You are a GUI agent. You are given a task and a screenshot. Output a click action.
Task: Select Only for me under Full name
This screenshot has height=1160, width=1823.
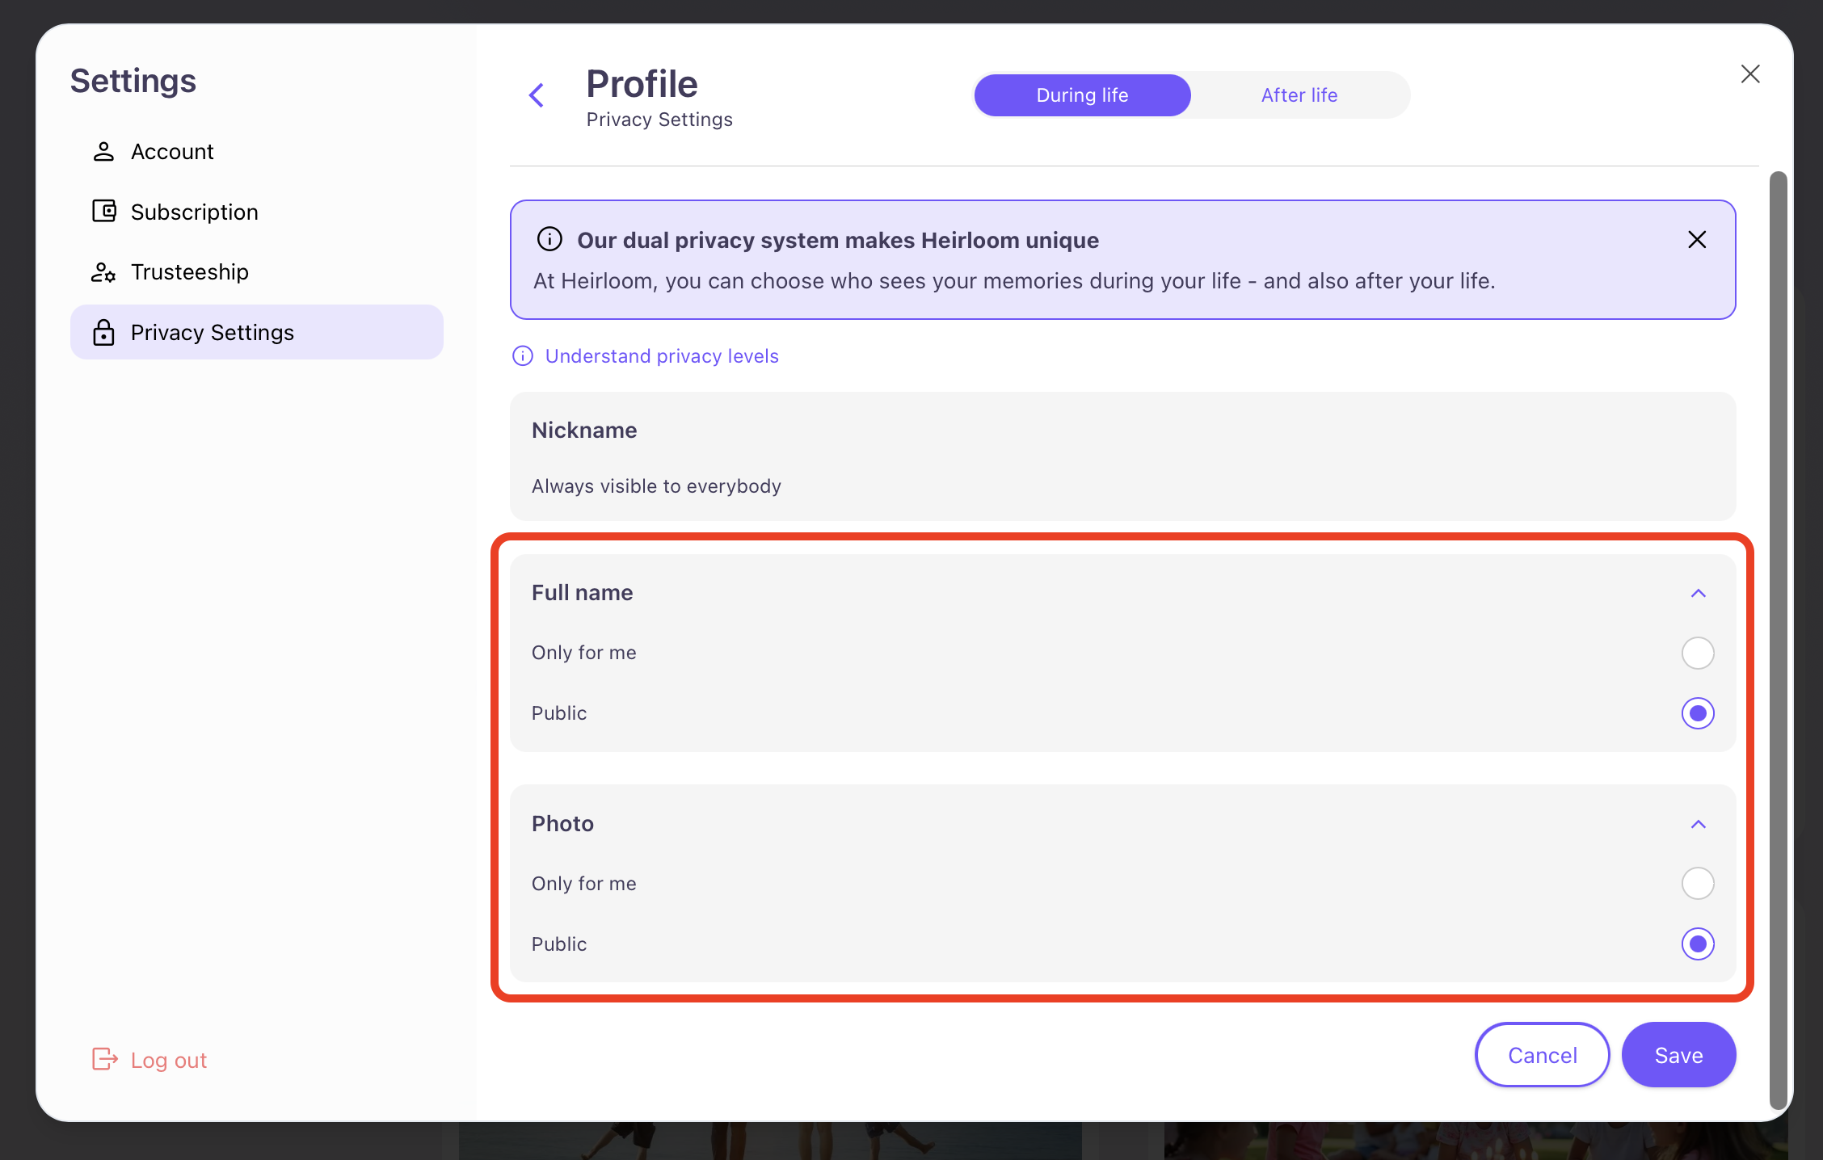coord(1697,653)
